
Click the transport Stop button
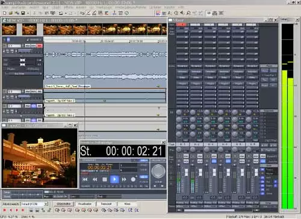coord(105,179)
